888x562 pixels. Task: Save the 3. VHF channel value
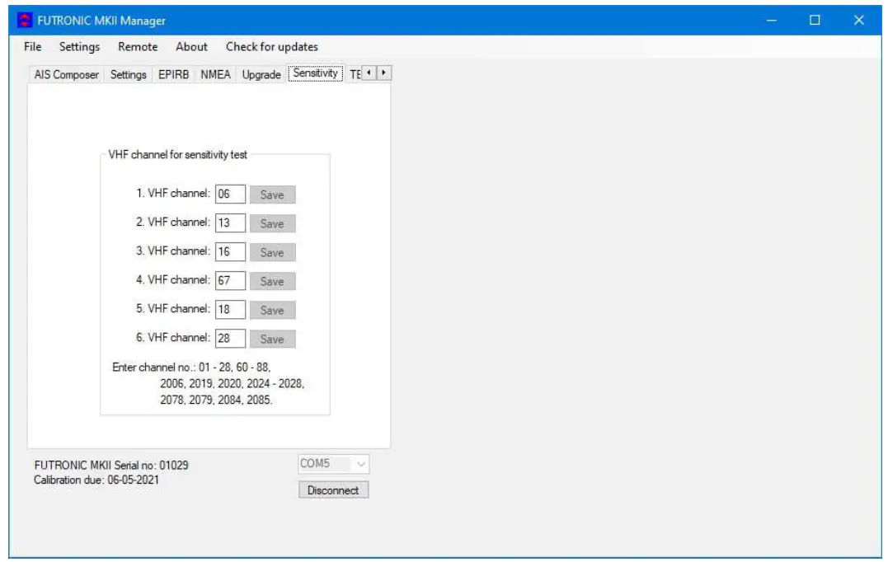[272, 252]
